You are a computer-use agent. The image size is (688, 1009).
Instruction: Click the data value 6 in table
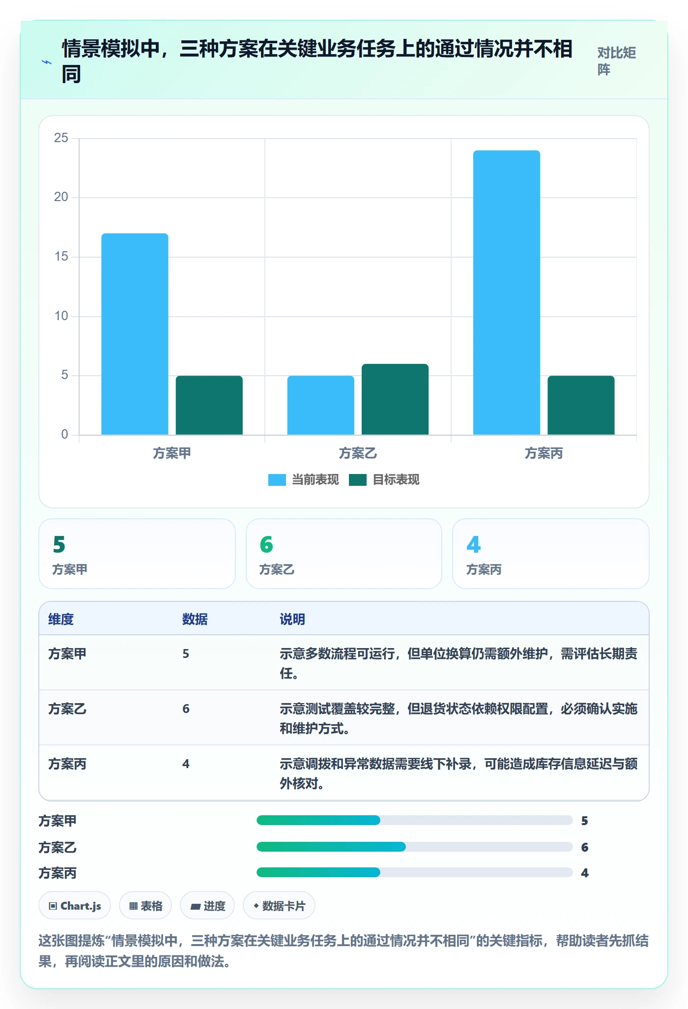coord(186,709)
